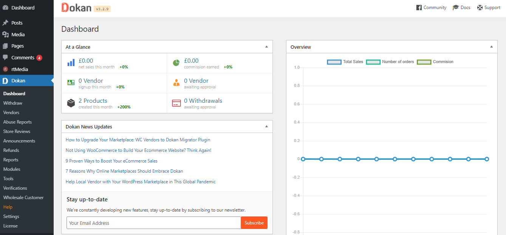Click the Dokan logo in header
This screenshot has height=235, width=506.
(x=76, y=8)
